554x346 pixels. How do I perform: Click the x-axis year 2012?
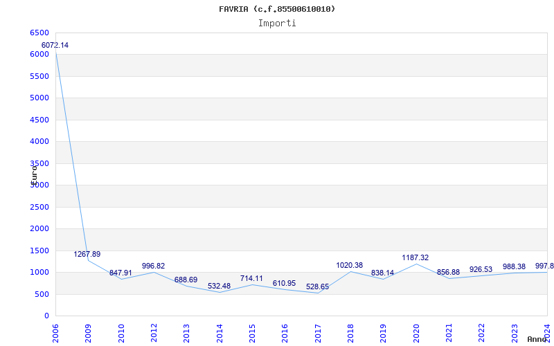[x=154, y=334]
